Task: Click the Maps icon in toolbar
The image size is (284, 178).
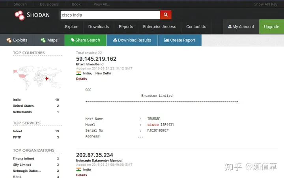Action: coord(43,40)
